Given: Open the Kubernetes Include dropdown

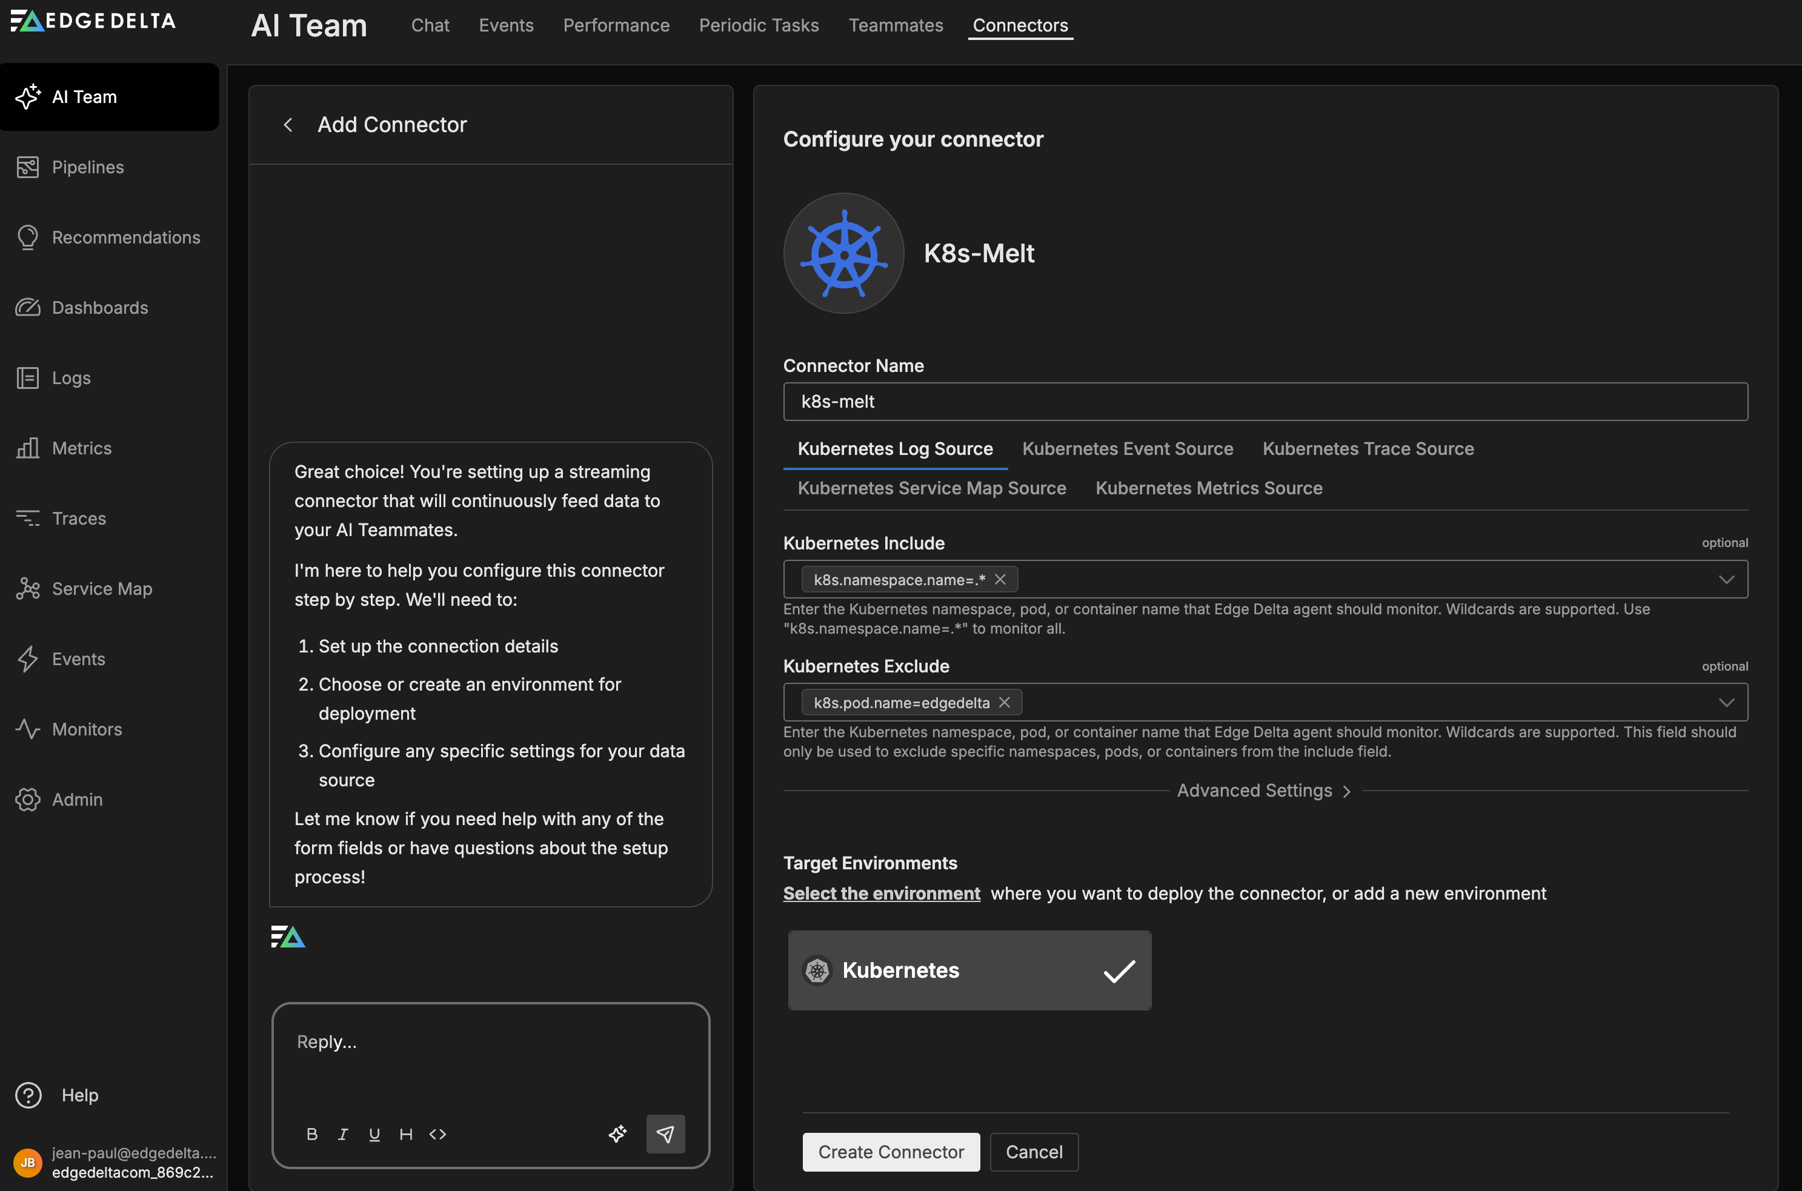Looking at the screenshot, I should coord(1727,579).
